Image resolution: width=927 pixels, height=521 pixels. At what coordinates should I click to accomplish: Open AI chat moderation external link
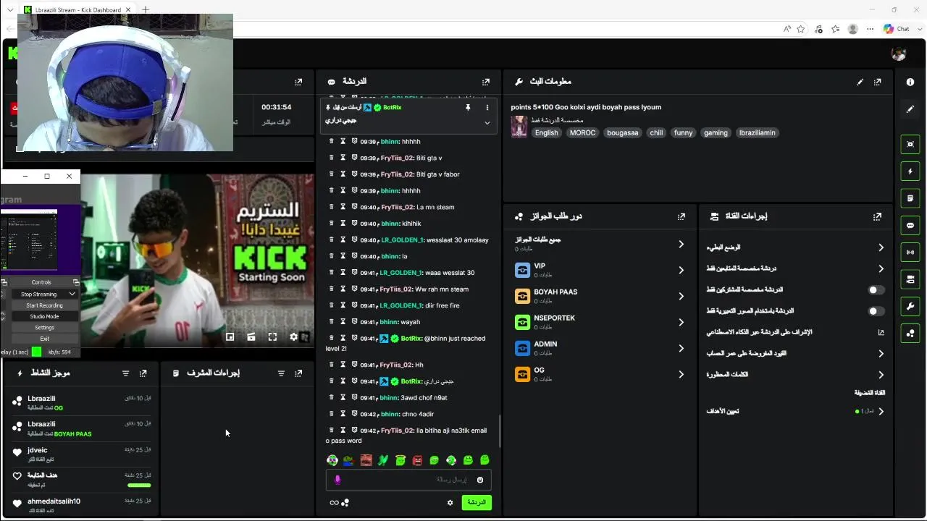tap(881, 333)
